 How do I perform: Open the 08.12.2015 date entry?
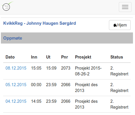16,68
